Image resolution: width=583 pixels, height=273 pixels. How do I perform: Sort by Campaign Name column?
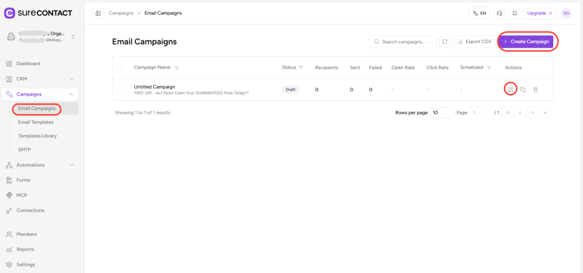[177, 68]
